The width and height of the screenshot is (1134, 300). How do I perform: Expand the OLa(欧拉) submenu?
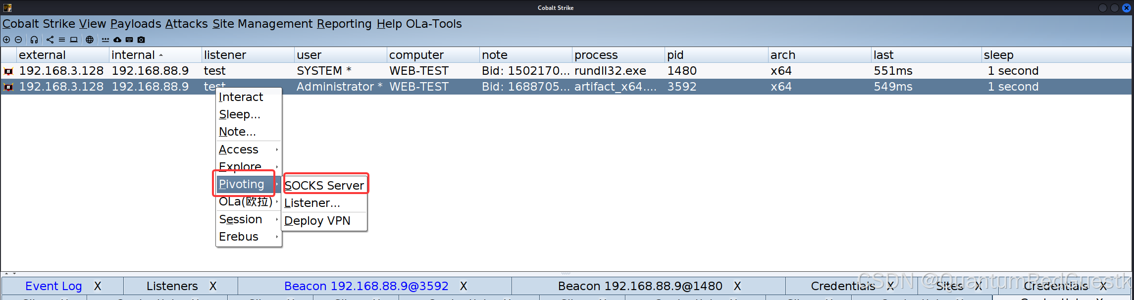[x=249, y=201]
